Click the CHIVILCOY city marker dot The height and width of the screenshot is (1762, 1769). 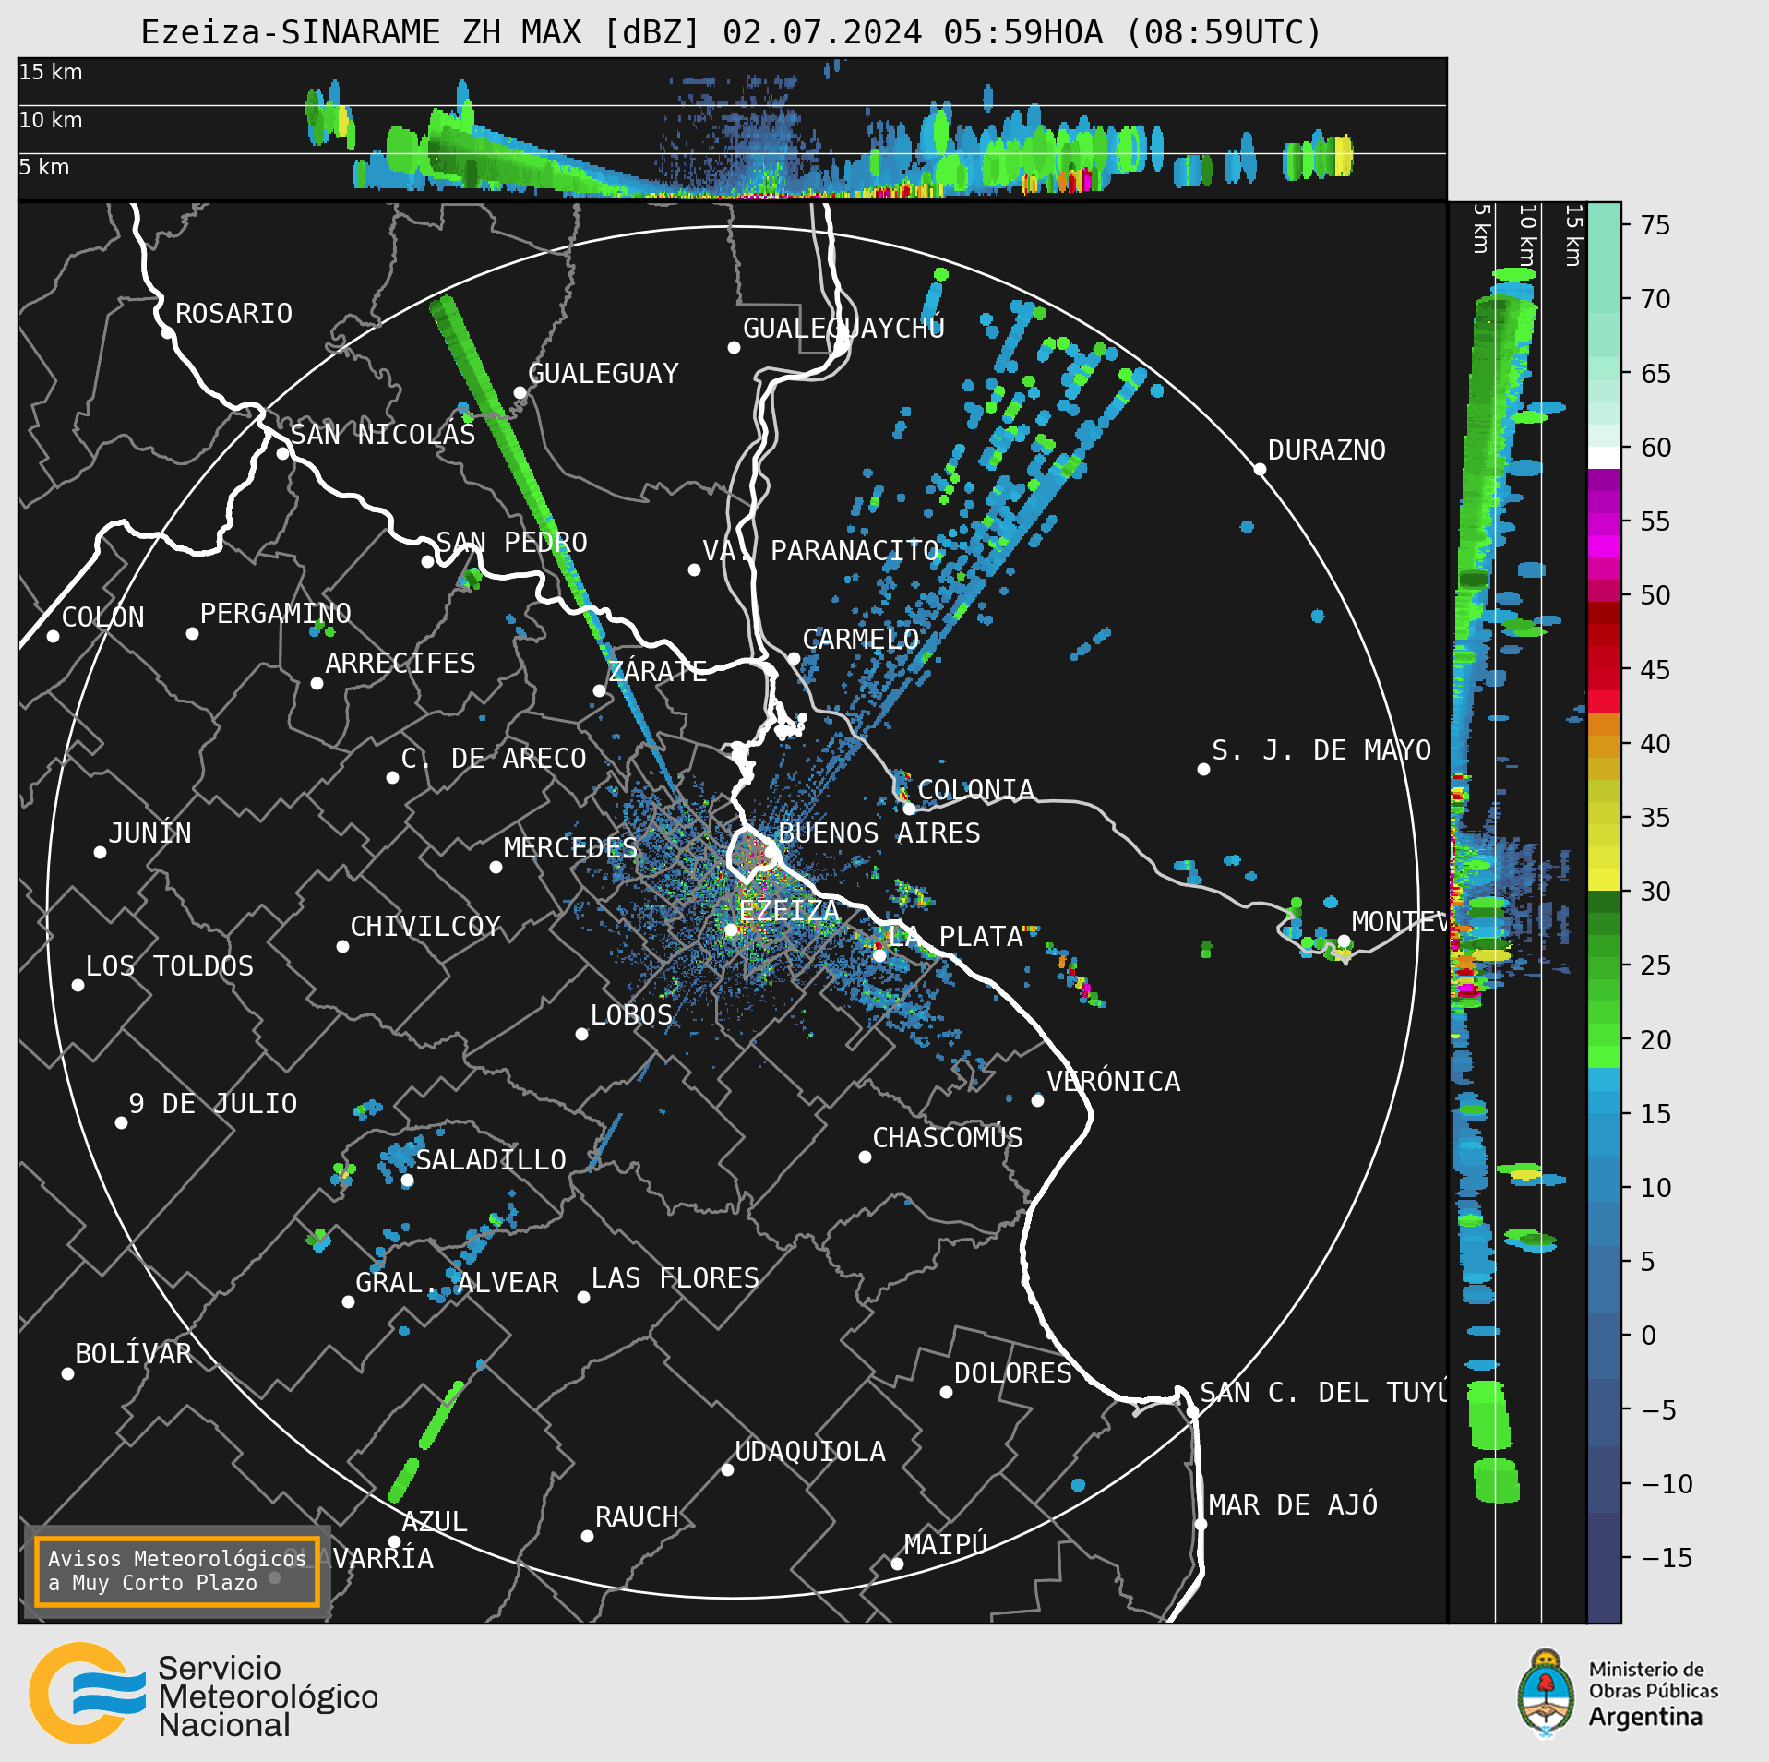pos(342,946)
